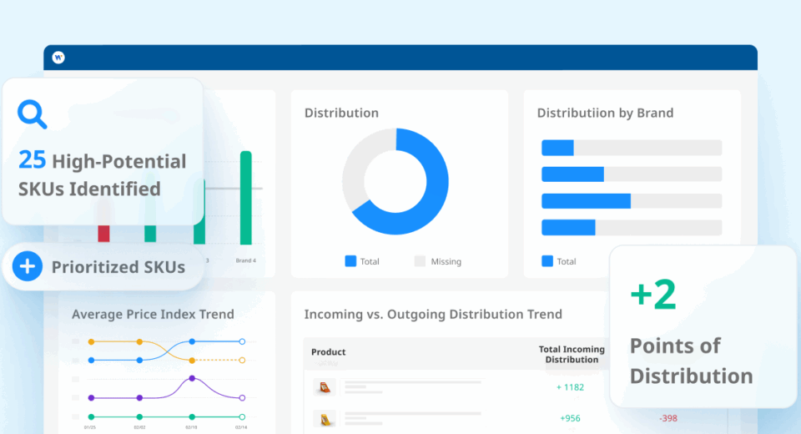Open the Prioritized SKUs pill button
Viewport: 801px width, 434px height.
click(103, 267)
